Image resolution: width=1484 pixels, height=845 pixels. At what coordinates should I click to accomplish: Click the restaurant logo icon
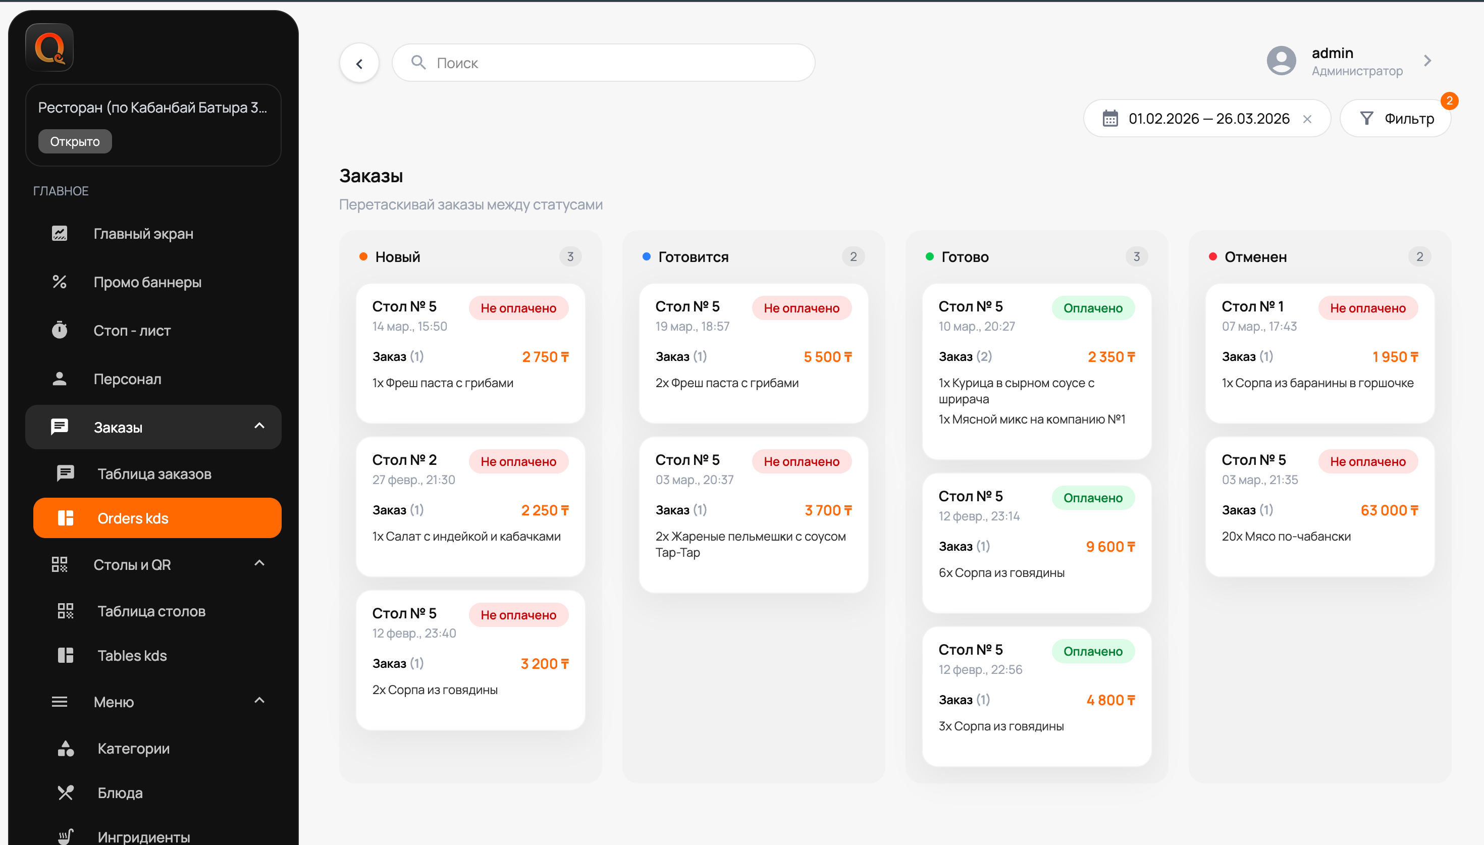click(49, 47)
